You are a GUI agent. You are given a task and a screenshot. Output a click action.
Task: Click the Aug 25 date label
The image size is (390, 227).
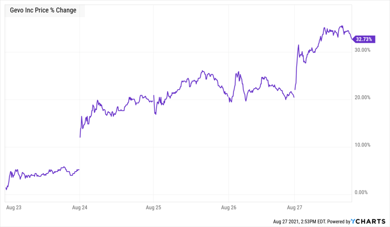click(153, 207)
